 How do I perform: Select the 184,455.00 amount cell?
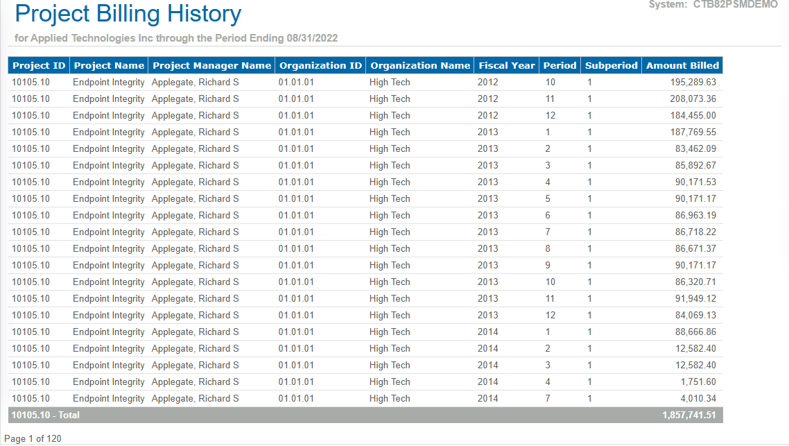(x=691, y=116)
